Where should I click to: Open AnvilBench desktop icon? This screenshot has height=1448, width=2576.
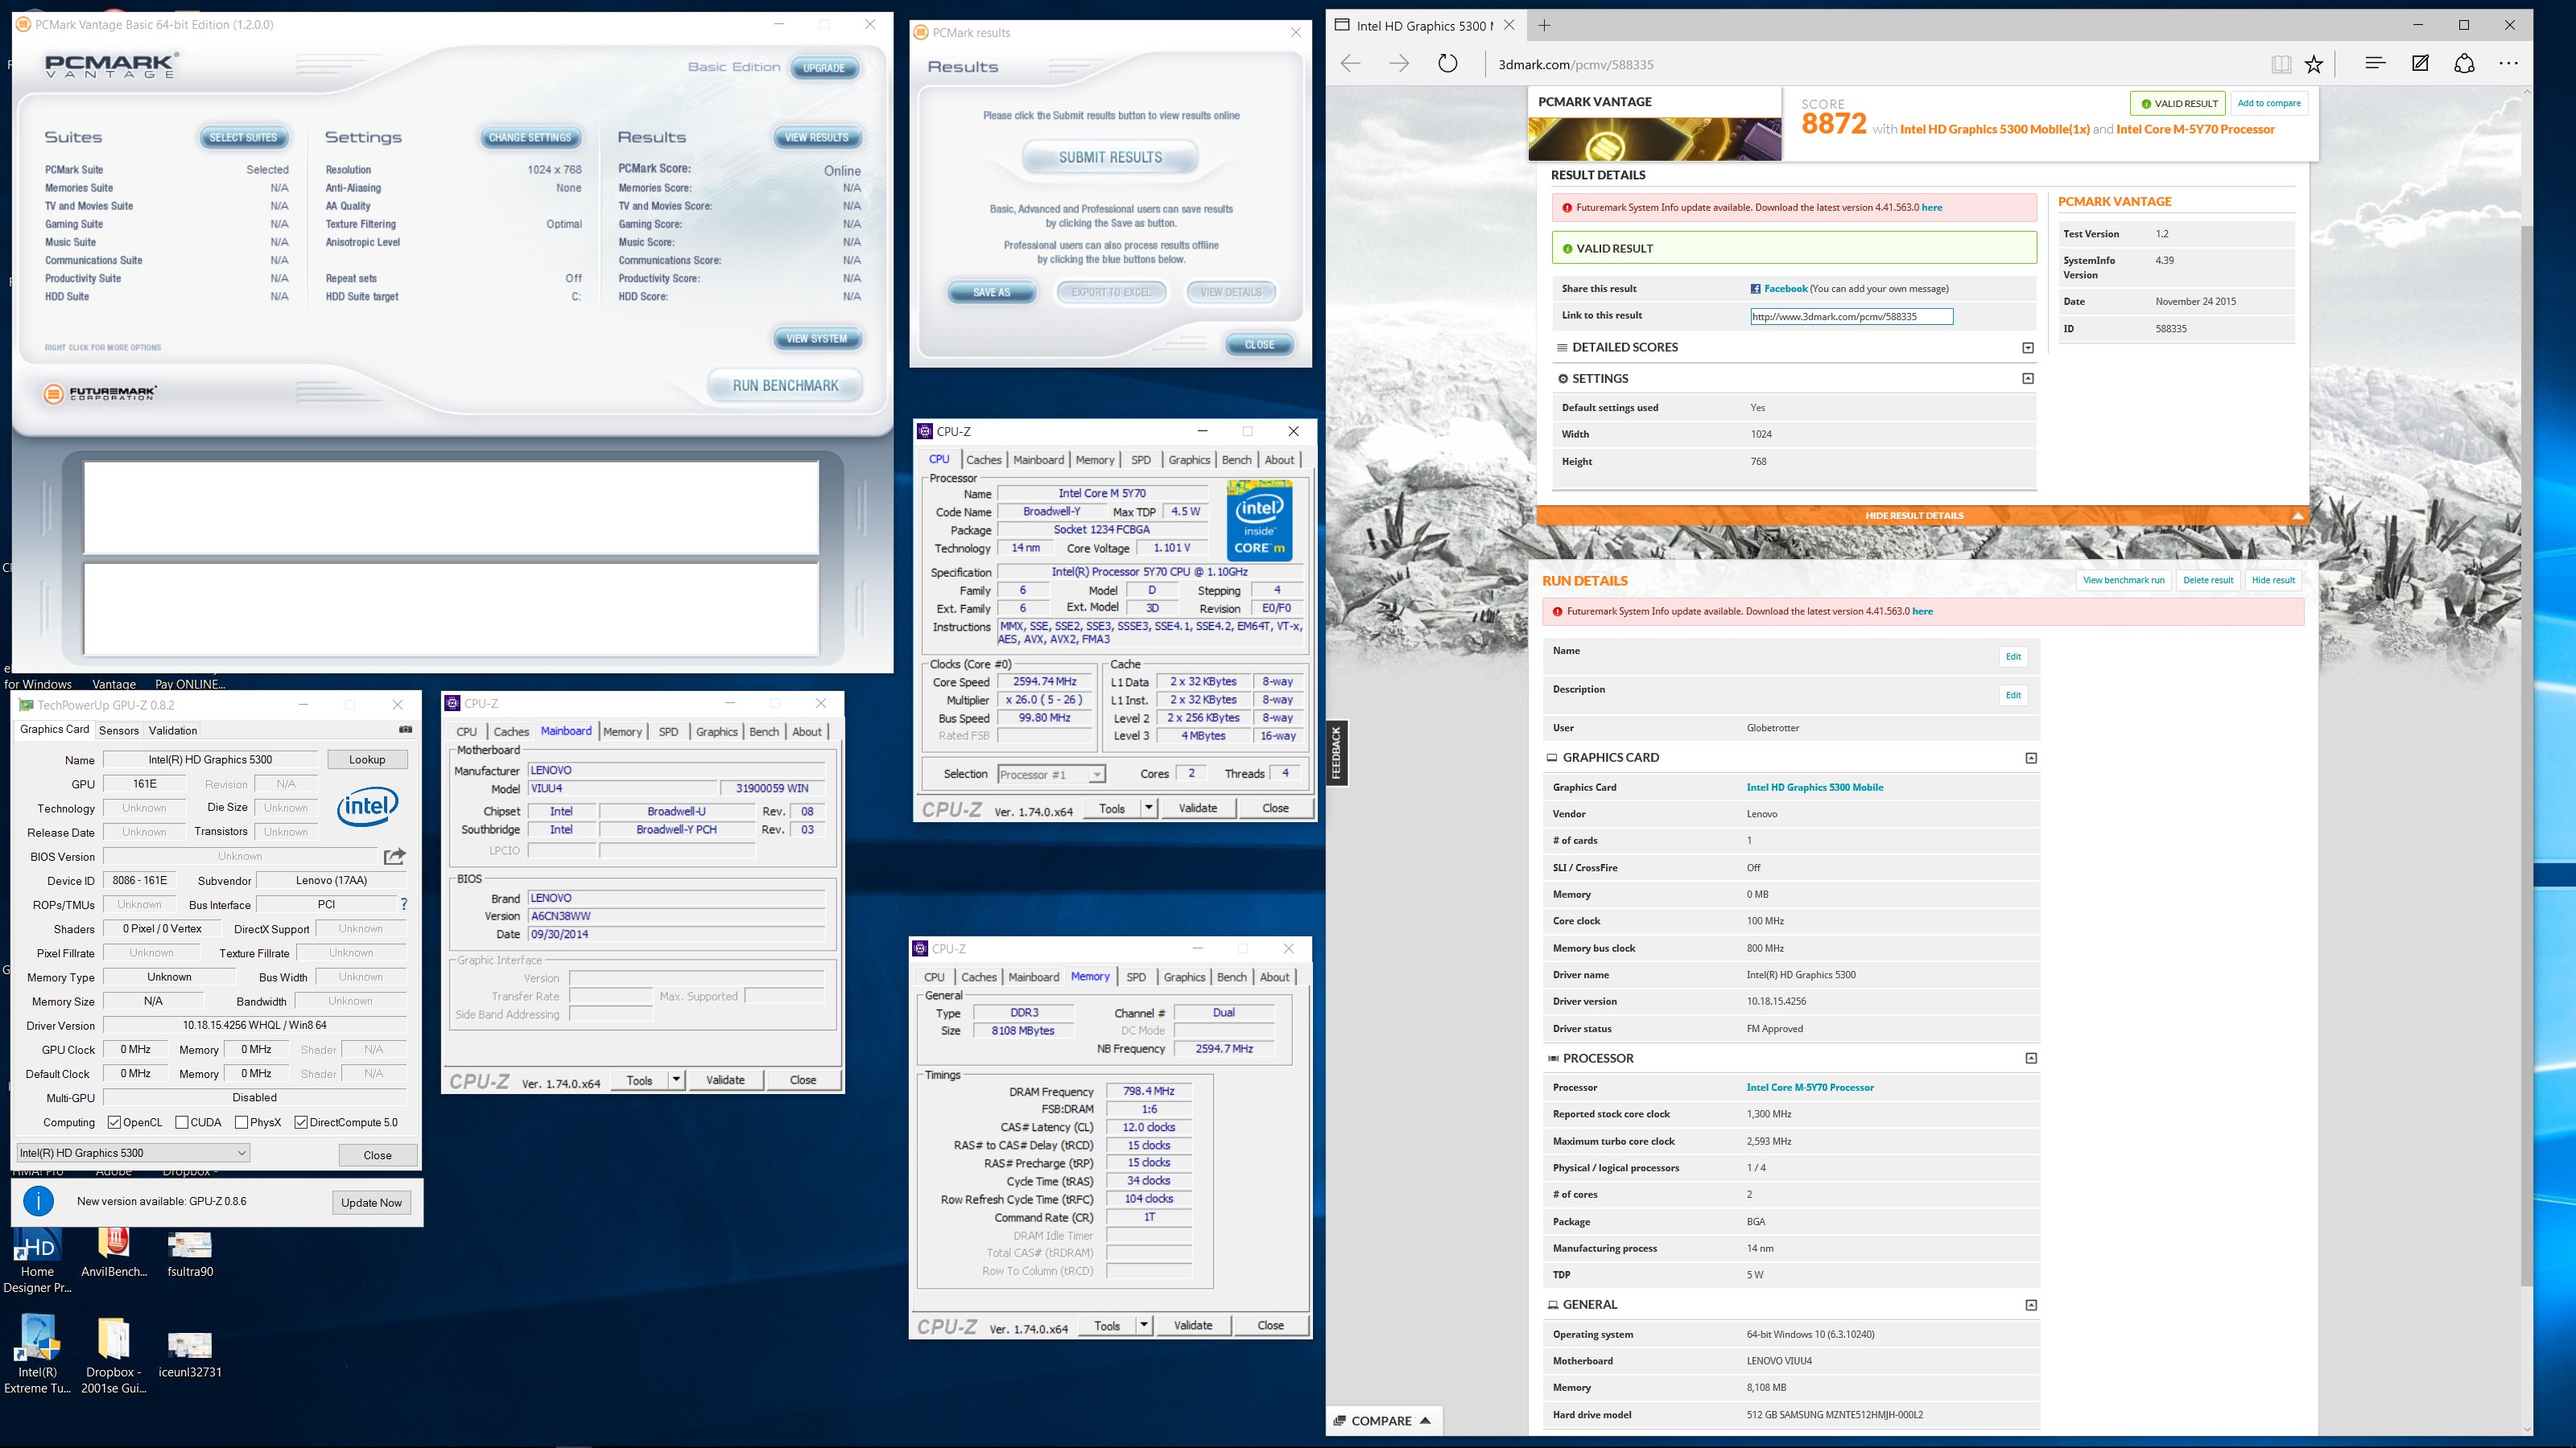pyautogui.click(x=114, y=1253)
